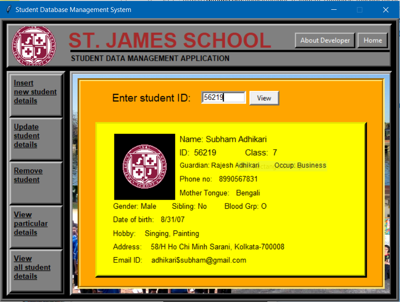Click the window title Student Database Management System

point(73,10)
